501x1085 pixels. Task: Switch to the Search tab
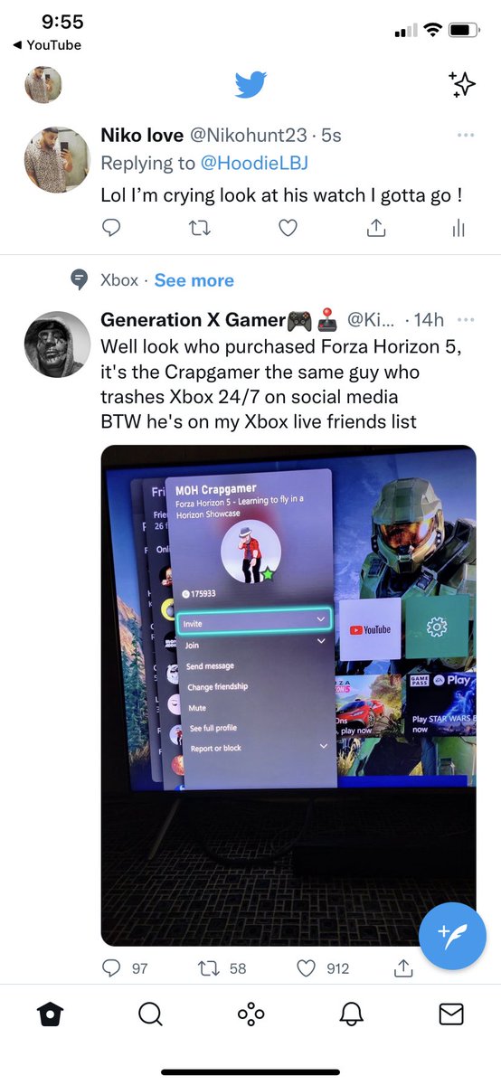coord(150,1014)
